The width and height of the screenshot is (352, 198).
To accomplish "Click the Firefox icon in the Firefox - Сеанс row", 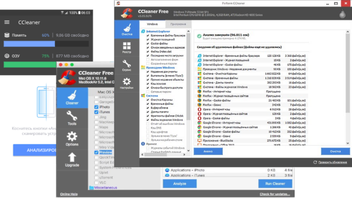I will pyautogui.click(x=199, y=105).
